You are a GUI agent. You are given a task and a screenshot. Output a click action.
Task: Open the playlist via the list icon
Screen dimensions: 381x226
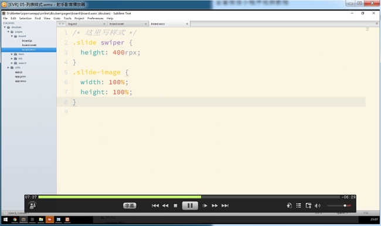(x=298, y=206)
